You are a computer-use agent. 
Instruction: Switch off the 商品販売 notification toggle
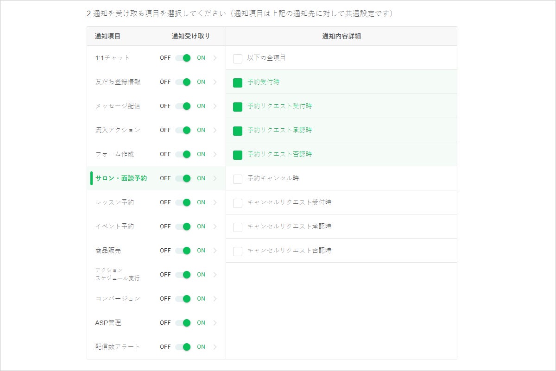183,251
